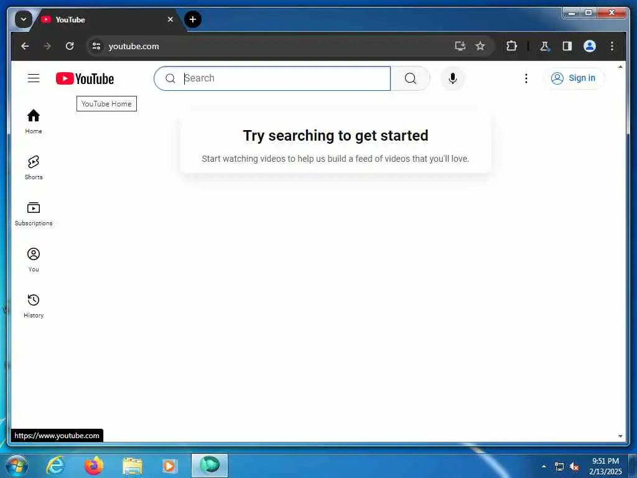
Task: Launch Internet Explorer from taskbar
Action: (x=55, y=466)
